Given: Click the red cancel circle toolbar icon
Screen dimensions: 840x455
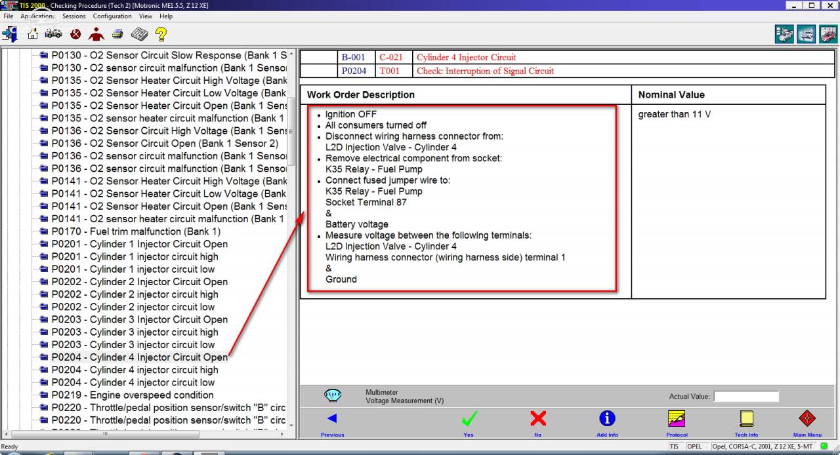Looking at the screenshot, I should click(x=75, y=34).
